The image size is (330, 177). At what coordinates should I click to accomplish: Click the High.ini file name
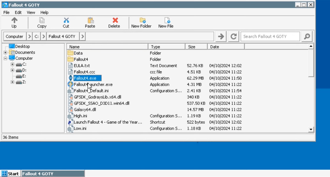pos(81,116)
